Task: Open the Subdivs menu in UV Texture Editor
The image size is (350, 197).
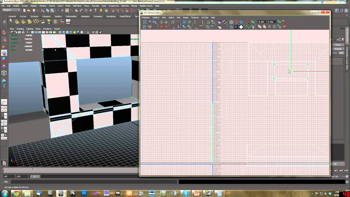Action: 156,18
